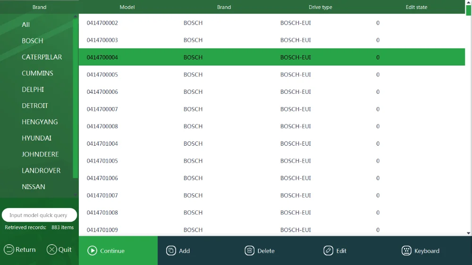Click edit state 0 of 0414700007
The height and width of the screenshot is (265, 472).
[378, 109]
